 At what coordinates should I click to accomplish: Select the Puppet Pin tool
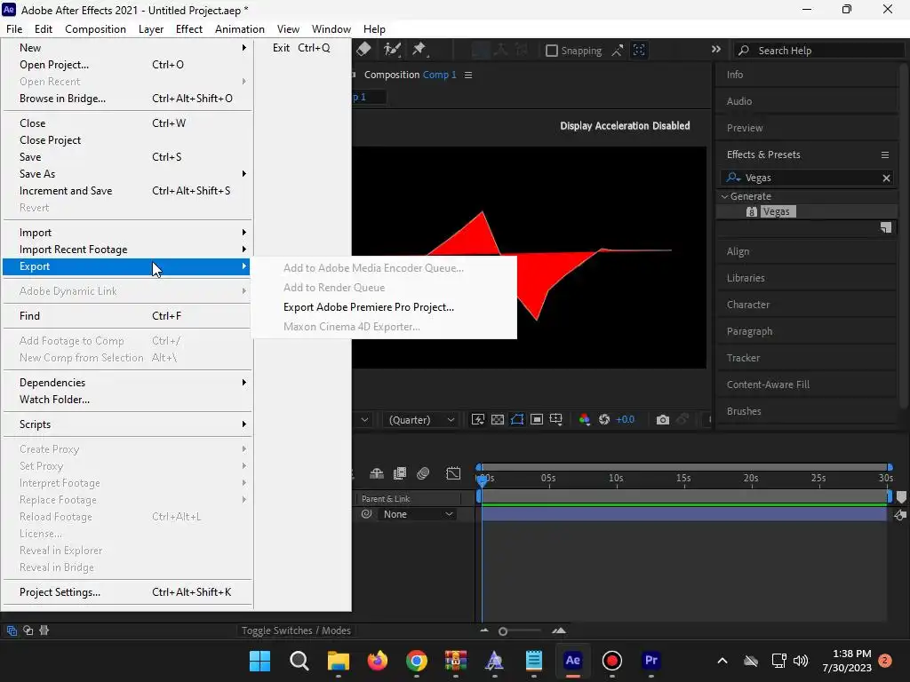coord(419,50)
